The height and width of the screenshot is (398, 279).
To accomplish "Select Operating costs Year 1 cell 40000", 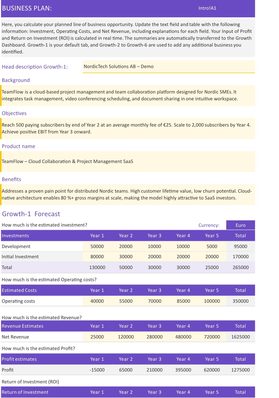I will [x=97, y=301].
